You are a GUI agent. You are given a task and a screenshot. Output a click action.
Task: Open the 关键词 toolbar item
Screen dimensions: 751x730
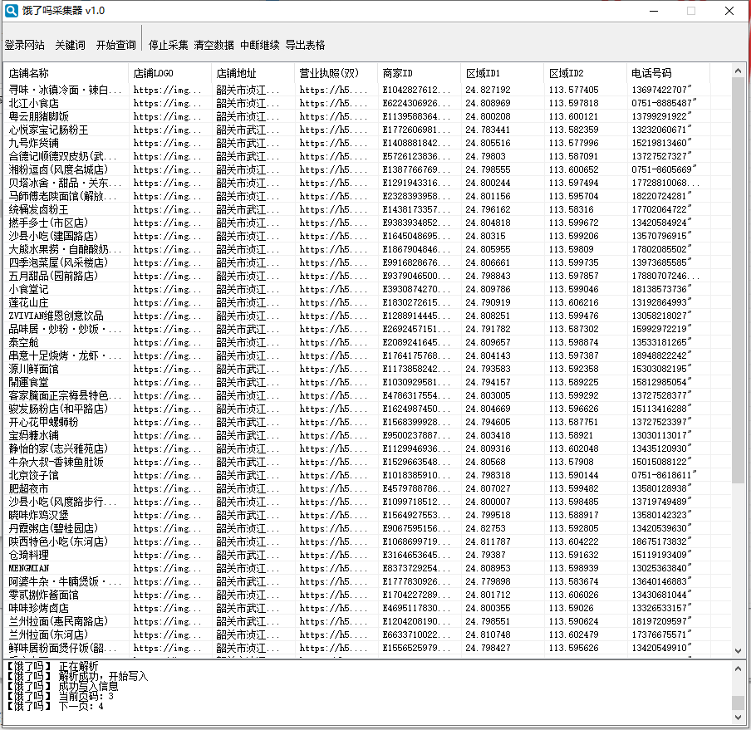click(x=70, y=45)
